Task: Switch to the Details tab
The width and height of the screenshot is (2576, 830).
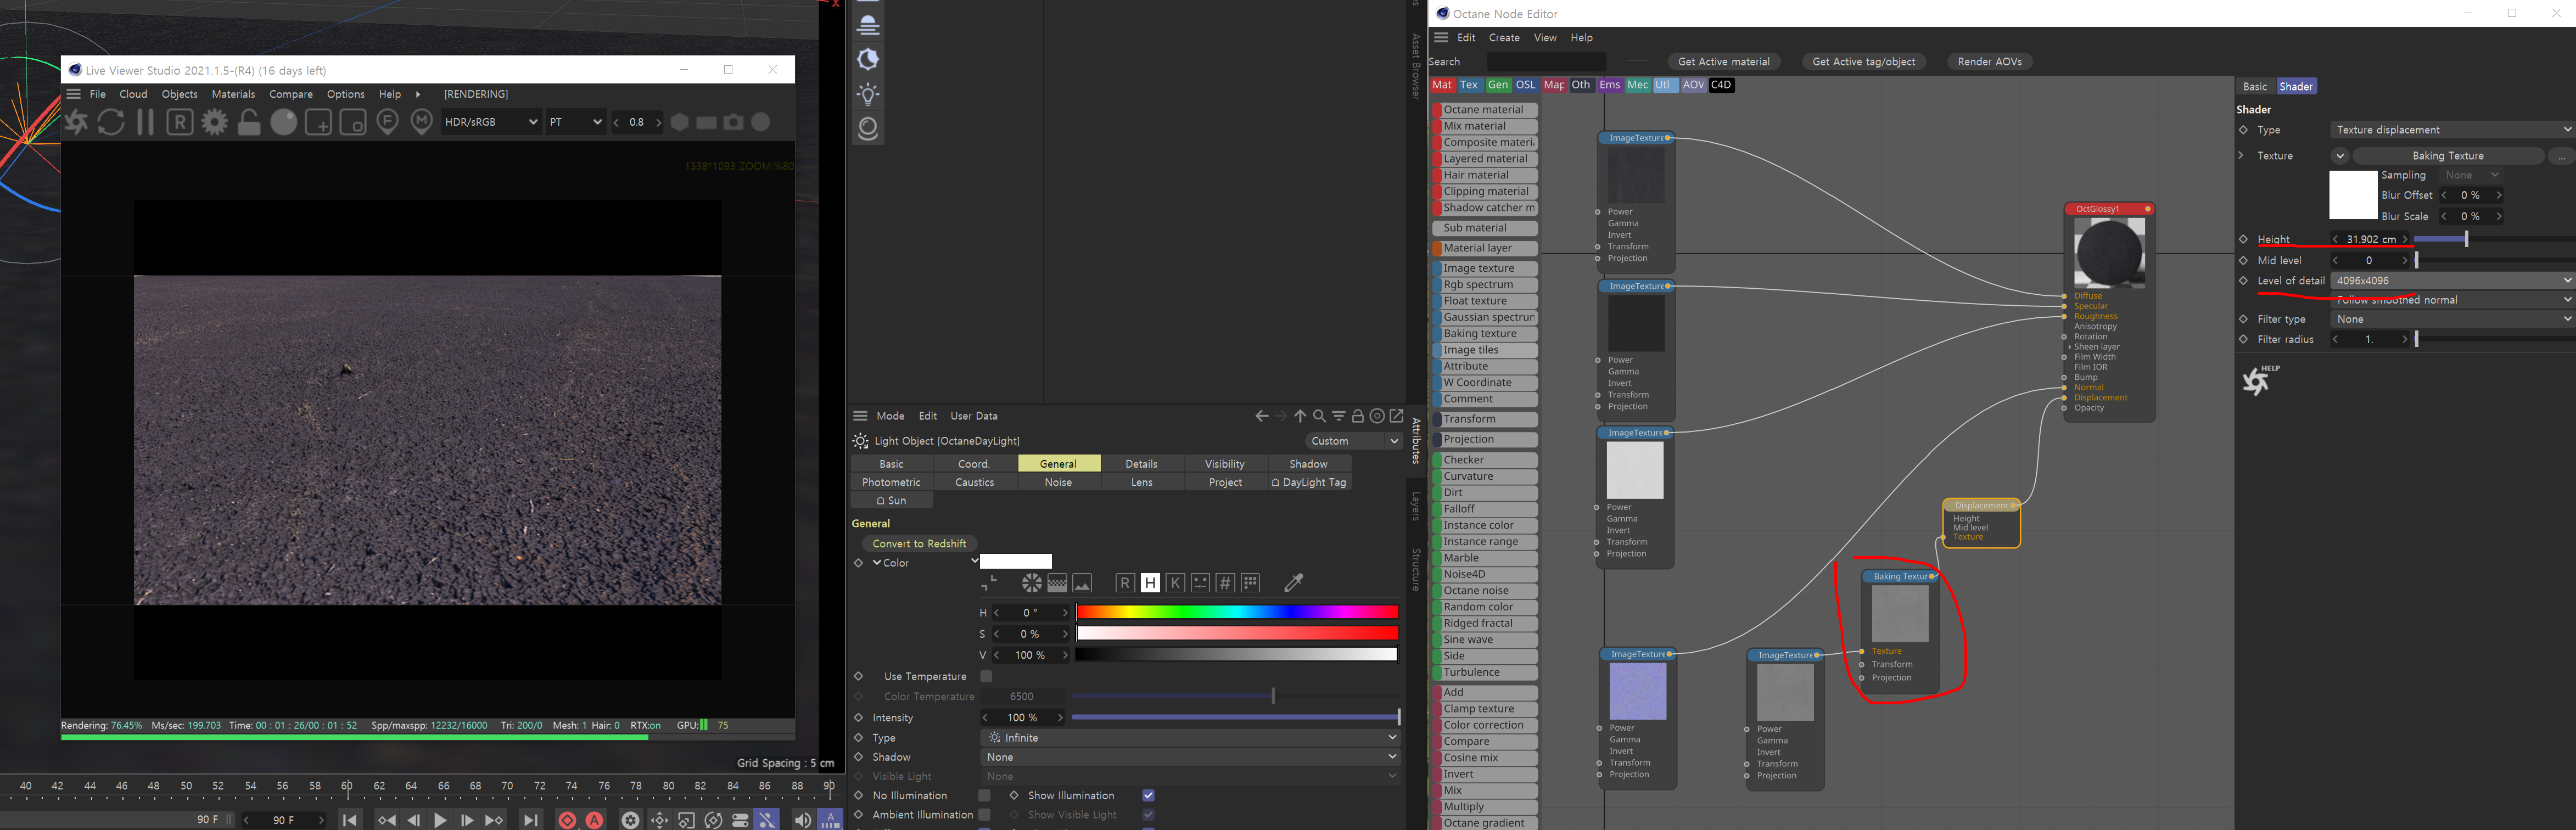Action: tap(1141, 464)
